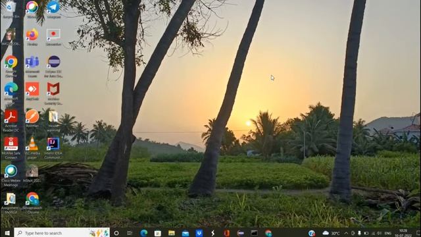Open the Assignment Shortcut folder icon
Image resolution: width=421 pixels, height=237 pixels.
click(x=11, y=203)
